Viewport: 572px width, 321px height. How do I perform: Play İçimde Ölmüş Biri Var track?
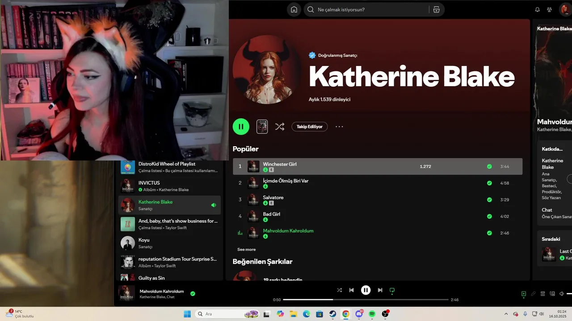pos(286,181)
